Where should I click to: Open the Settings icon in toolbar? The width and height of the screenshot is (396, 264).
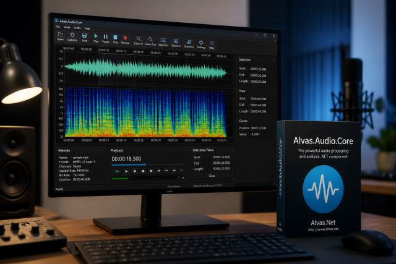pyautogui.click(x=200, y=43)
